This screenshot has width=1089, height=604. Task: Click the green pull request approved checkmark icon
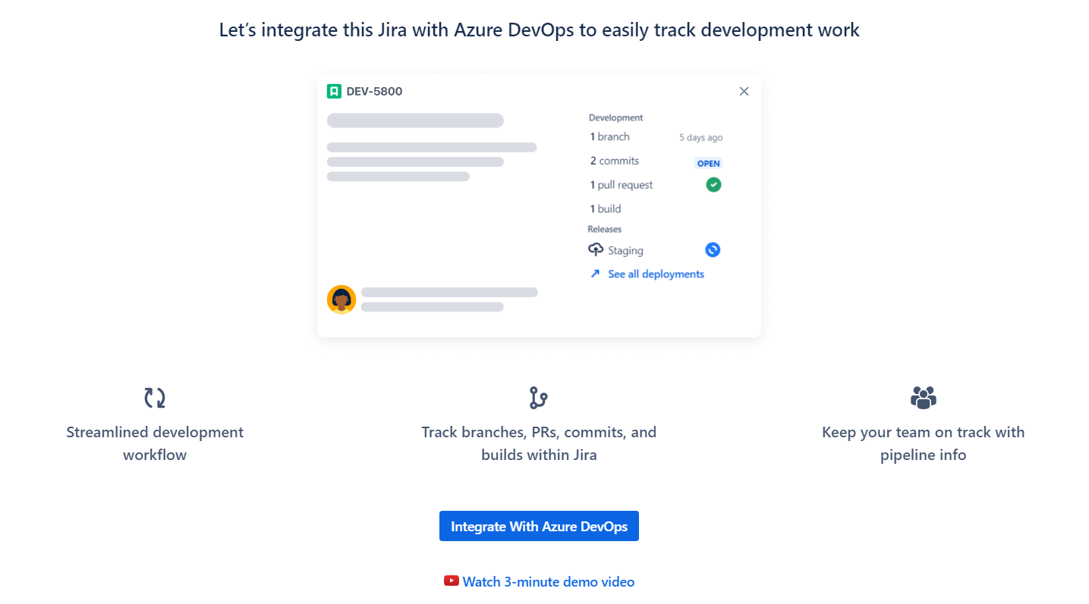(x=713, y=184)
